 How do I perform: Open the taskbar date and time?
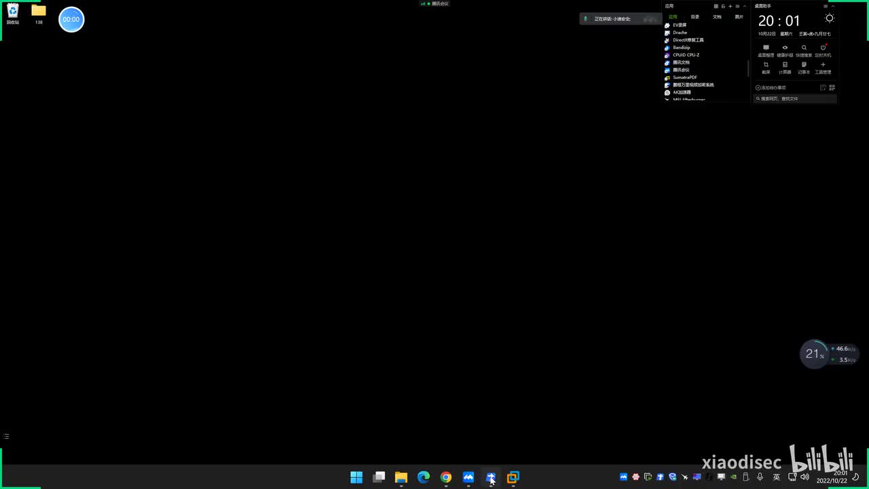tap(832, 477)
